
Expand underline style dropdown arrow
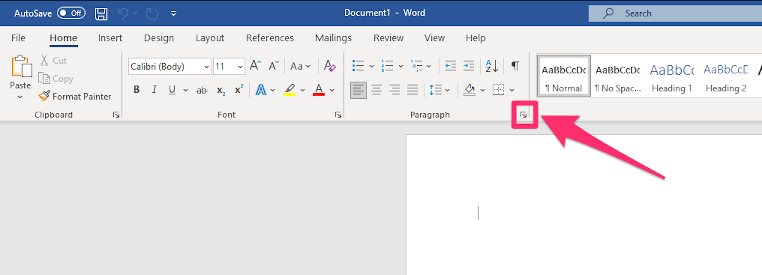tap(186, 90)
